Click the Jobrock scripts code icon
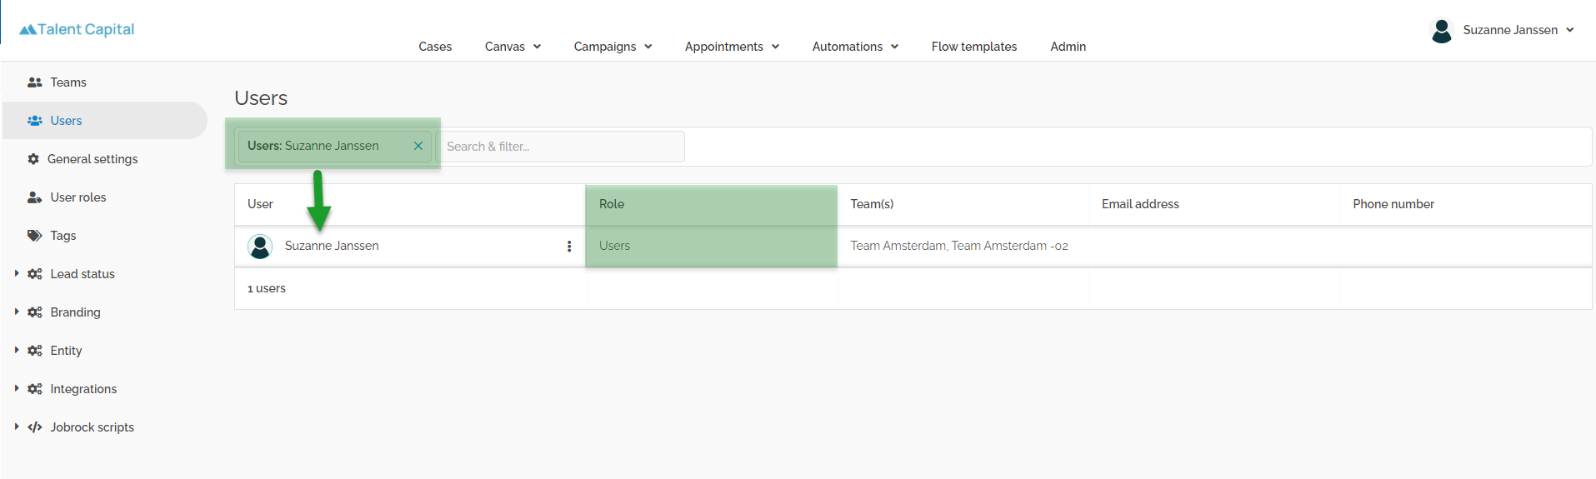Image resolution: width=1596 pixels, height=479 pixels. click(35, 427)
